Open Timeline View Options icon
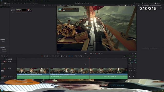The height and width of the screenshot is (92, 164). click(x=2, y=56)
